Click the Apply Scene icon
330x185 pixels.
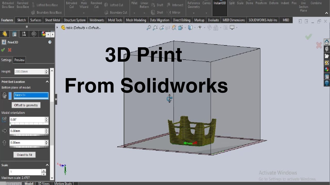click(216, 28)
